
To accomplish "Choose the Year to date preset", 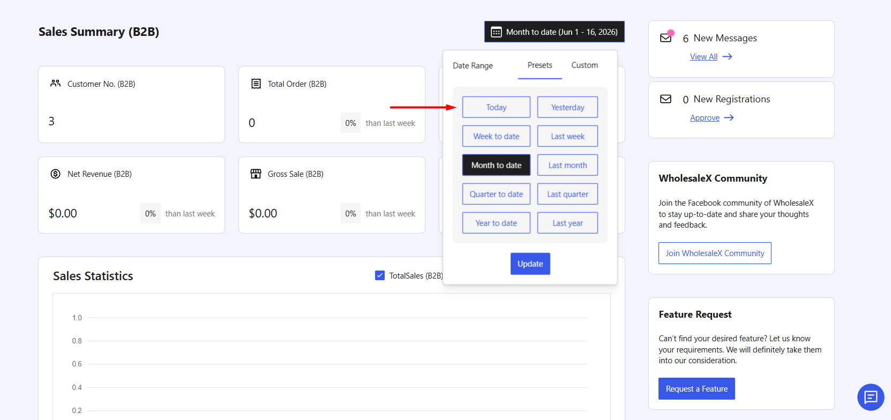I will pos(496,223).
